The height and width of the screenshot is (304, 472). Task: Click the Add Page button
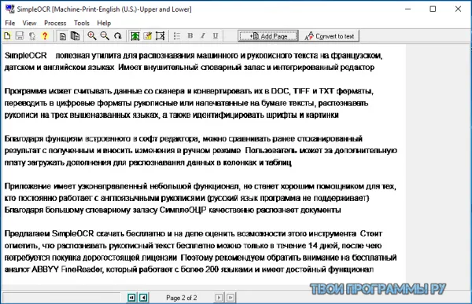click(268, 36)
